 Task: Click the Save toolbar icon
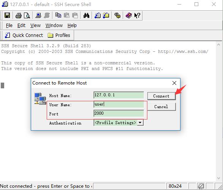(7, 15)
